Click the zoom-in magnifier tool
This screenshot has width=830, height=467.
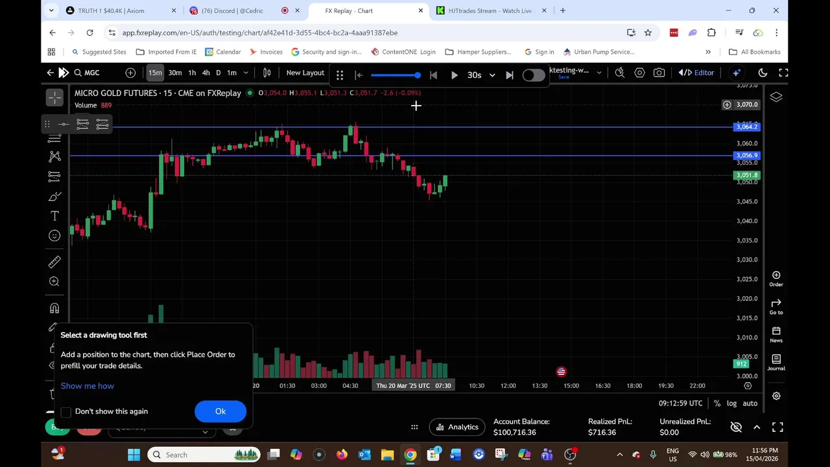point(54,281)
